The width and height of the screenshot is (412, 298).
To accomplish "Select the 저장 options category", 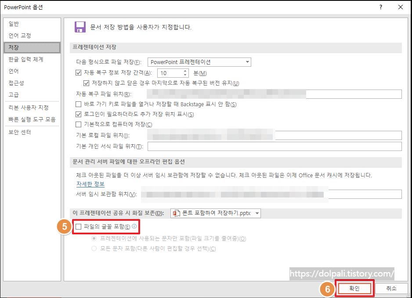I will (32, 47).
